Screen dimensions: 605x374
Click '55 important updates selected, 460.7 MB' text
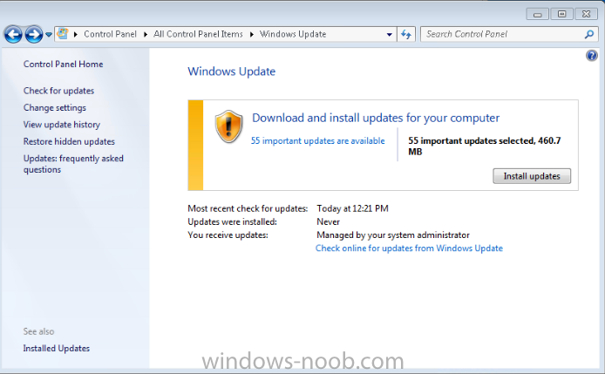[x=484, y=146]
